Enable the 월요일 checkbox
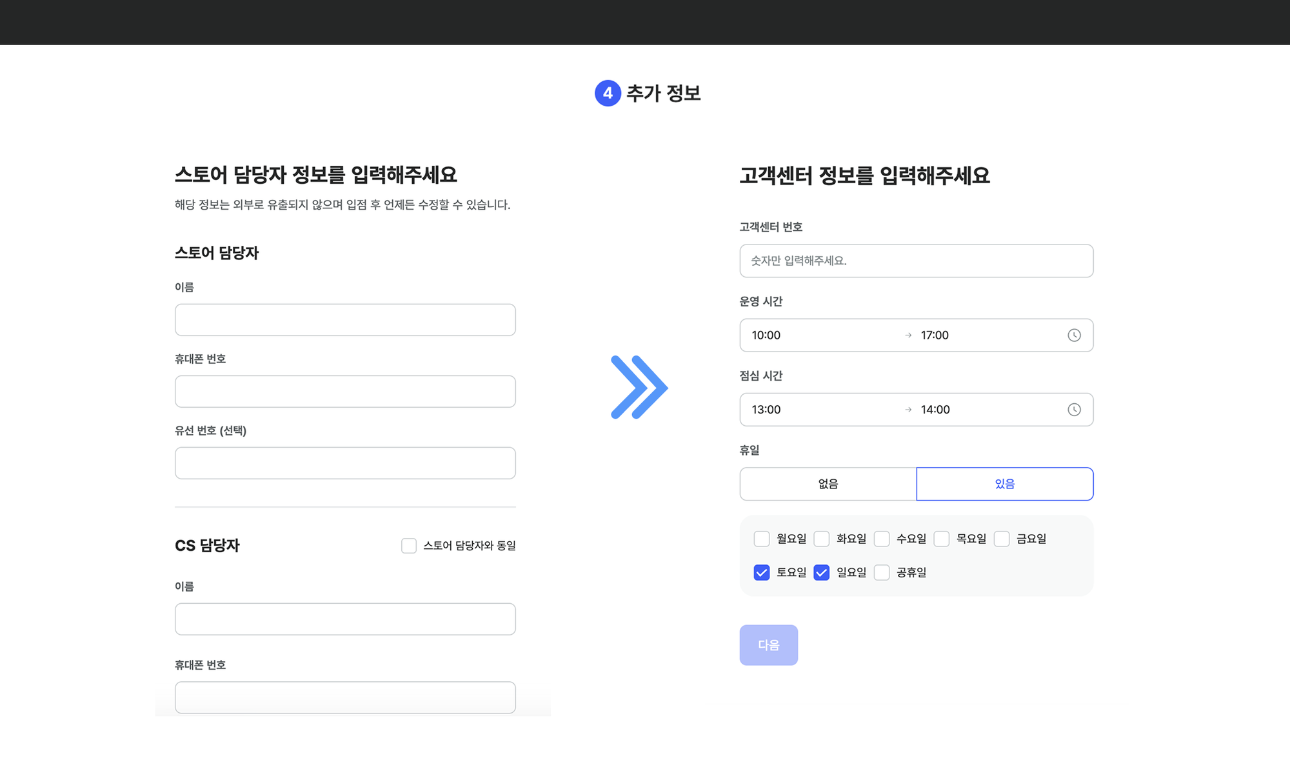The width and height of the screenshot is (1290, 758). tap(762, 538)
